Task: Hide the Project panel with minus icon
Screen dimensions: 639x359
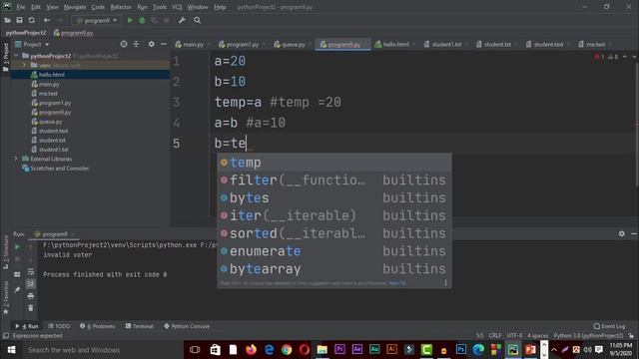Action: point(164,44)
